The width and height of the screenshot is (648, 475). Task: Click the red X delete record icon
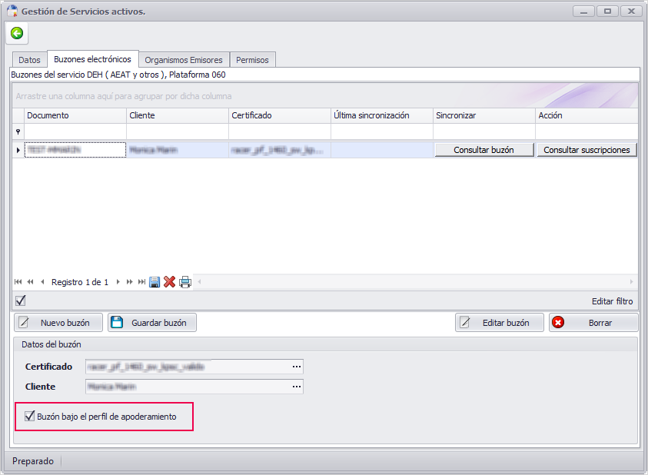[x=169, y=282]
